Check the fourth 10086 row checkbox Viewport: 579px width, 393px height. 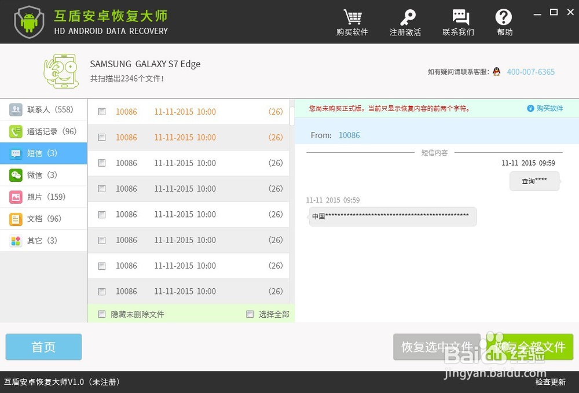coord(102,189)
